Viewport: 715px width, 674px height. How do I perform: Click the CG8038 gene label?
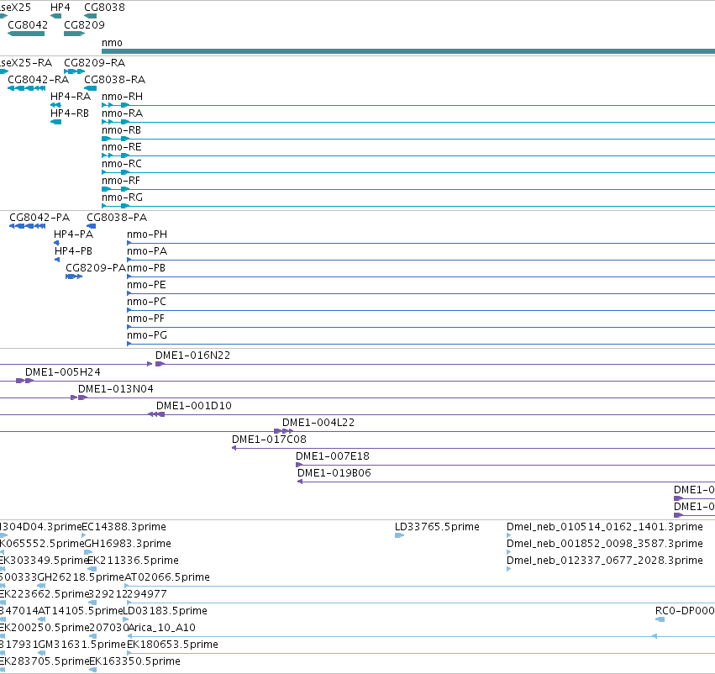[104, 8]
